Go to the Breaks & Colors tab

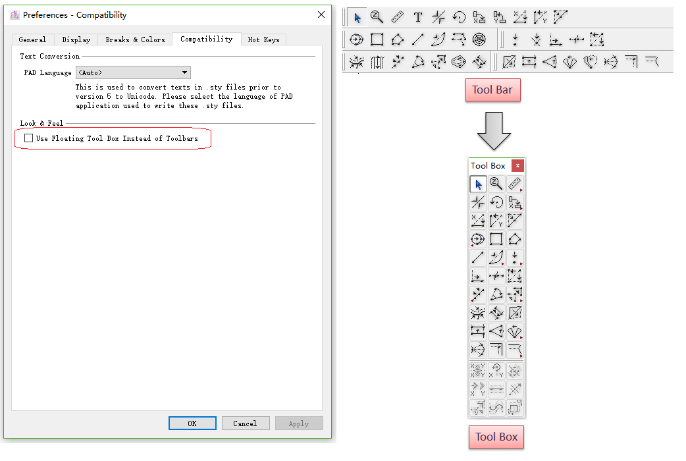coord(135,40)
